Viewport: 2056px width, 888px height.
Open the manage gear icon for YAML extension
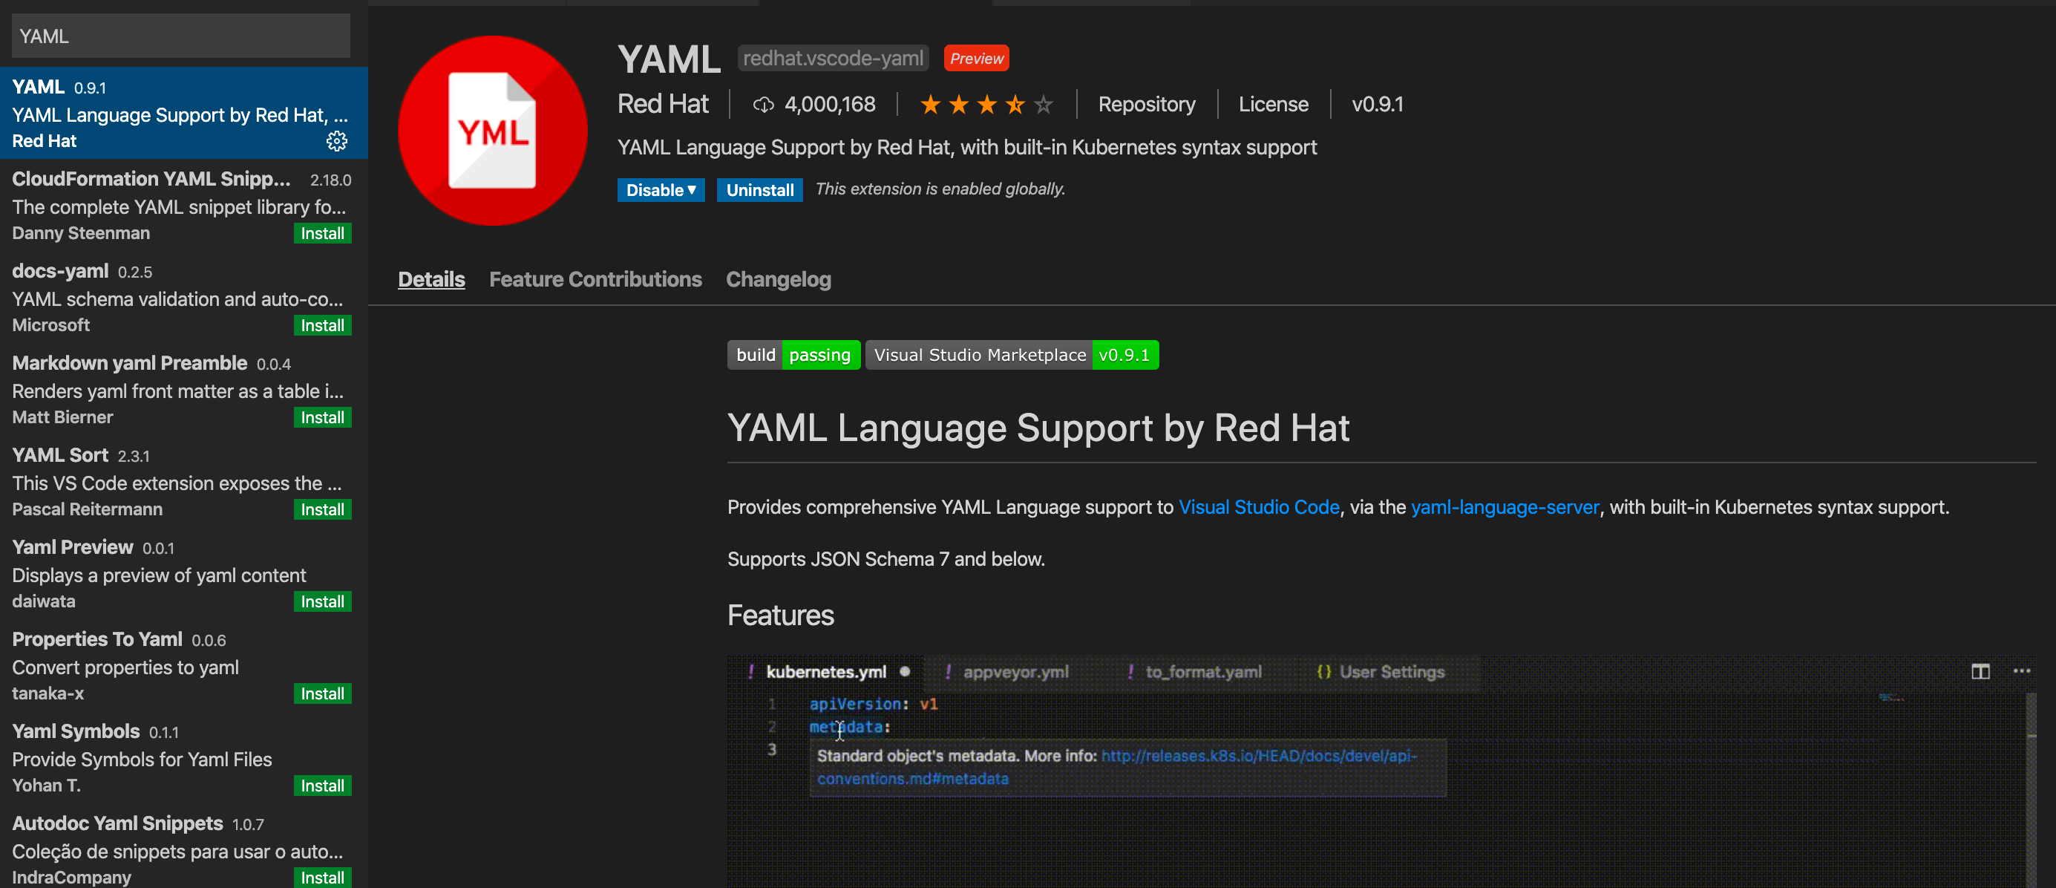coord(337,141)
